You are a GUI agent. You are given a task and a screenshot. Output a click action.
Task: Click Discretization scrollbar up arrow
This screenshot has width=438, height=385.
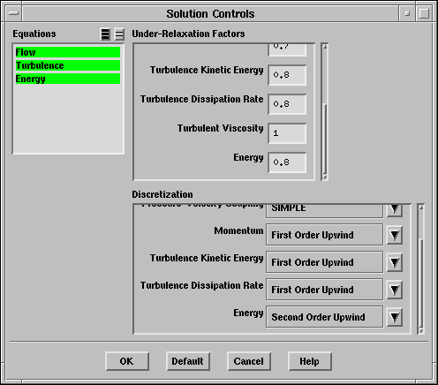click(421, 208)
